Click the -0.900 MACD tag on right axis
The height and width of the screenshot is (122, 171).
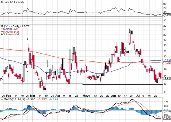pyautogui.click(x=166, y=119)
